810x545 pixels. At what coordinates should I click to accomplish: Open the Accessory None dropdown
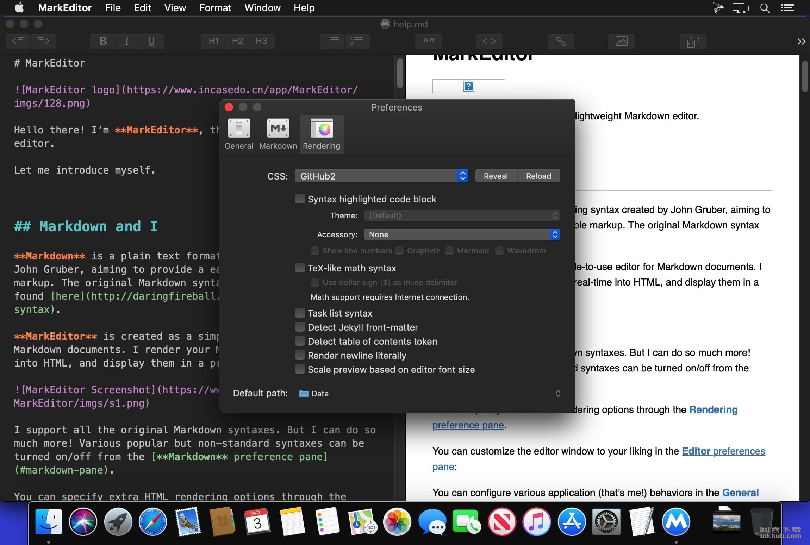[462, 234]
